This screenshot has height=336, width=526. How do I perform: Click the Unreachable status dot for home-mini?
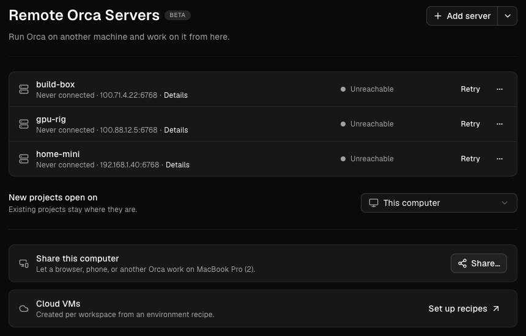(343, 159)
